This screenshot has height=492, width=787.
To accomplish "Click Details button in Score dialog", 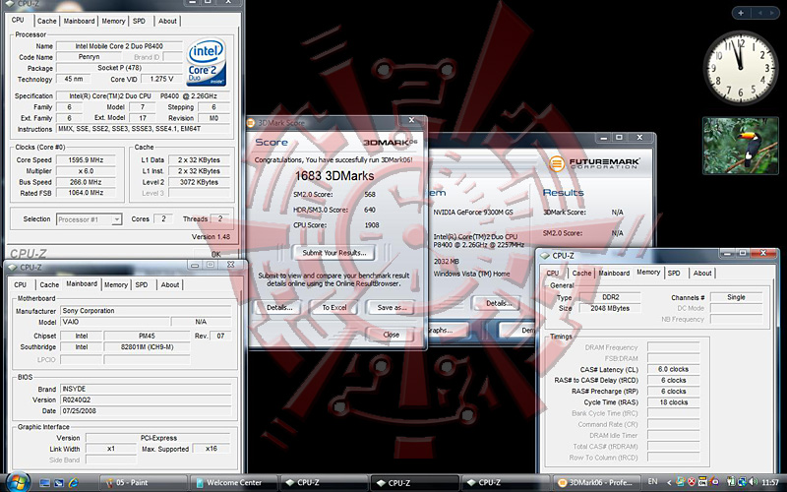I will pyautogui.click(x=279, y=307).
